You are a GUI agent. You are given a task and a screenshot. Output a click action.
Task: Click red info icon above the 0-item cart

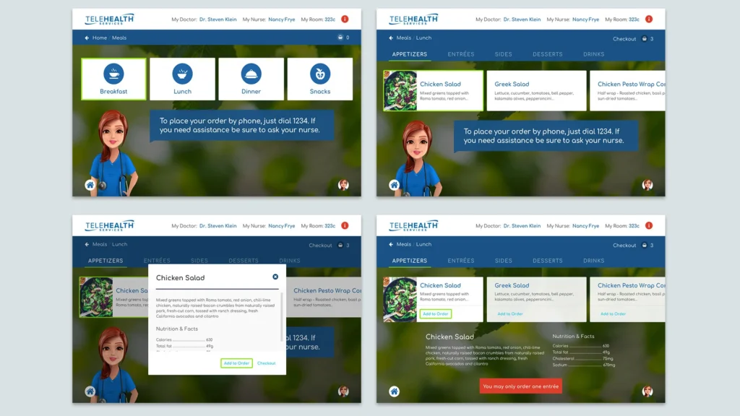(345, 19)
